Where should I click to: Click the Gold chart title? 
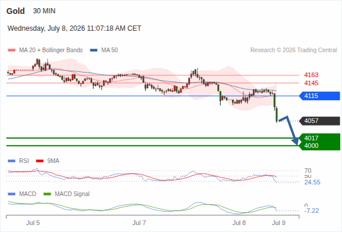(16, 11)
